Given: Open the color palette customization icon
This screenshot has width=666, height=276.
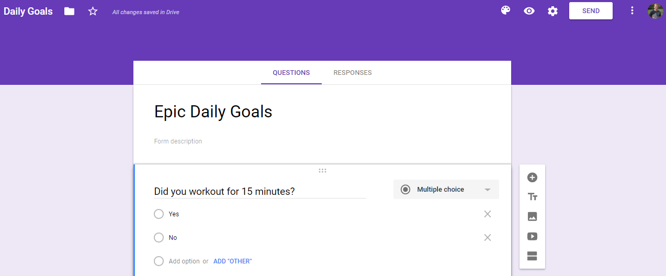Looking at the screenshot, I should tap(505, 11).
